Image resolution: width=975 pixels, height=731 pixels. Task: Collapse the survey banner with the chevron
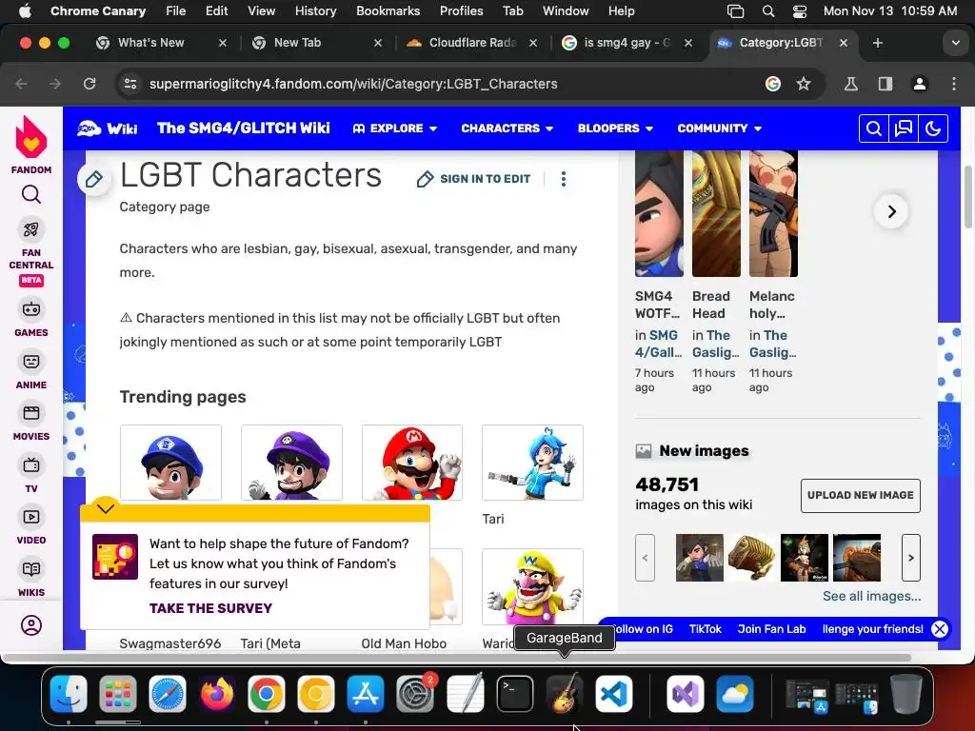[x=106, y=508]
